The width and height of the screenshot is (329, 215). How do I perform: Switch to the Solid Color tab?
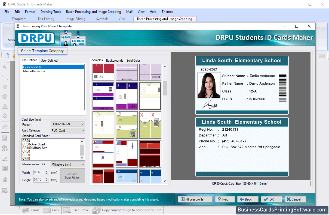pyautogui.click(x=133, y=61)
